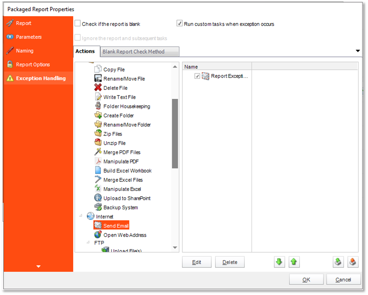Select the Open Web Address icon
This screenshot has height=295, width=368.
pos(98,235)
